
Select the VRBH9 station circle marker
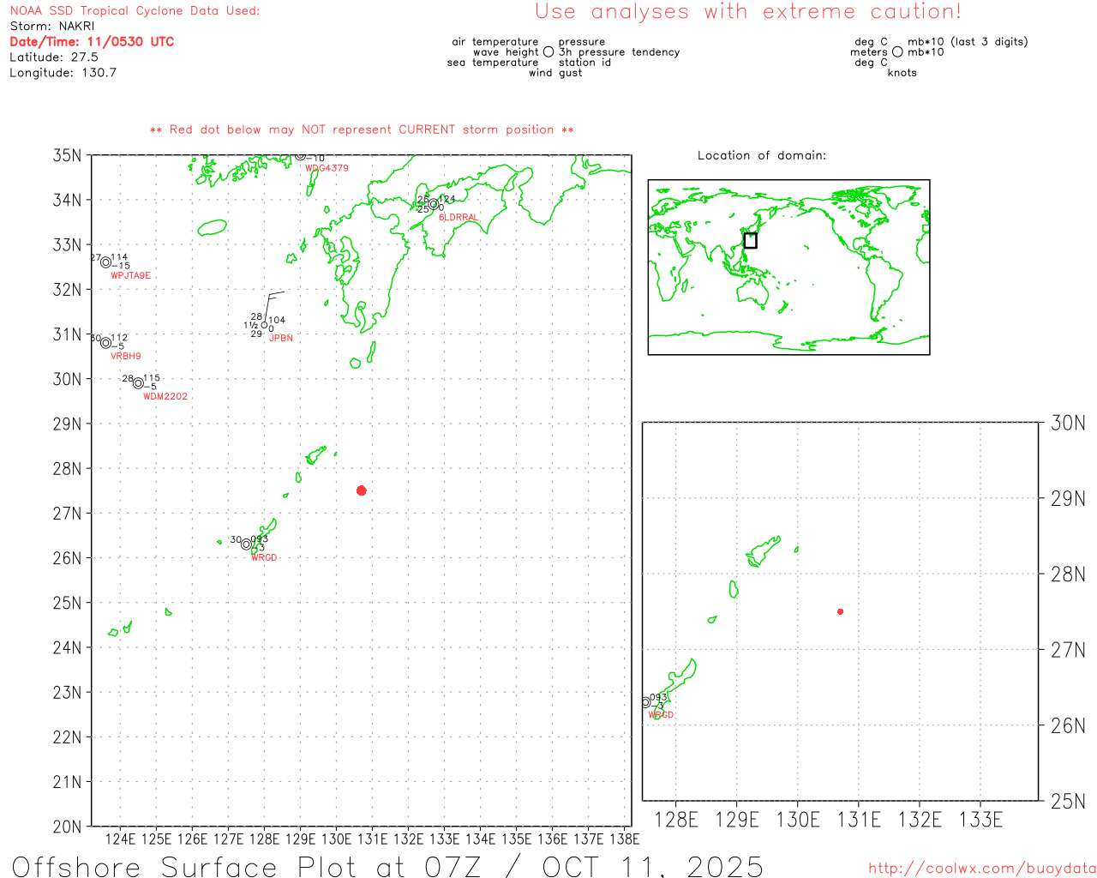(x=105, y=343)
